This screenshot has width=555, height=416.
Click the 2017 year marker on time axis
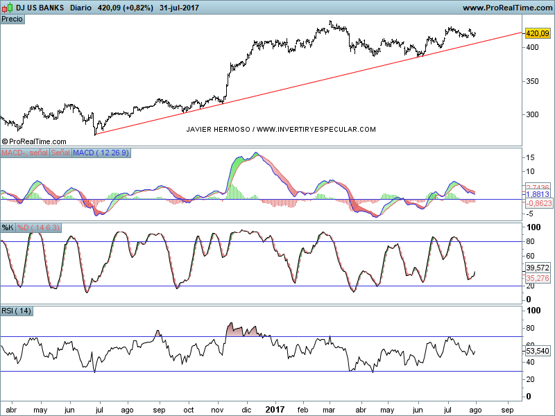point(275,409)
